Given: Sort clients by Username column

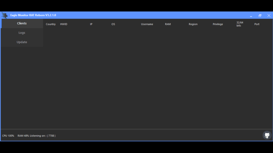Looking at the screenshot, I should click(x=147, y=24).
